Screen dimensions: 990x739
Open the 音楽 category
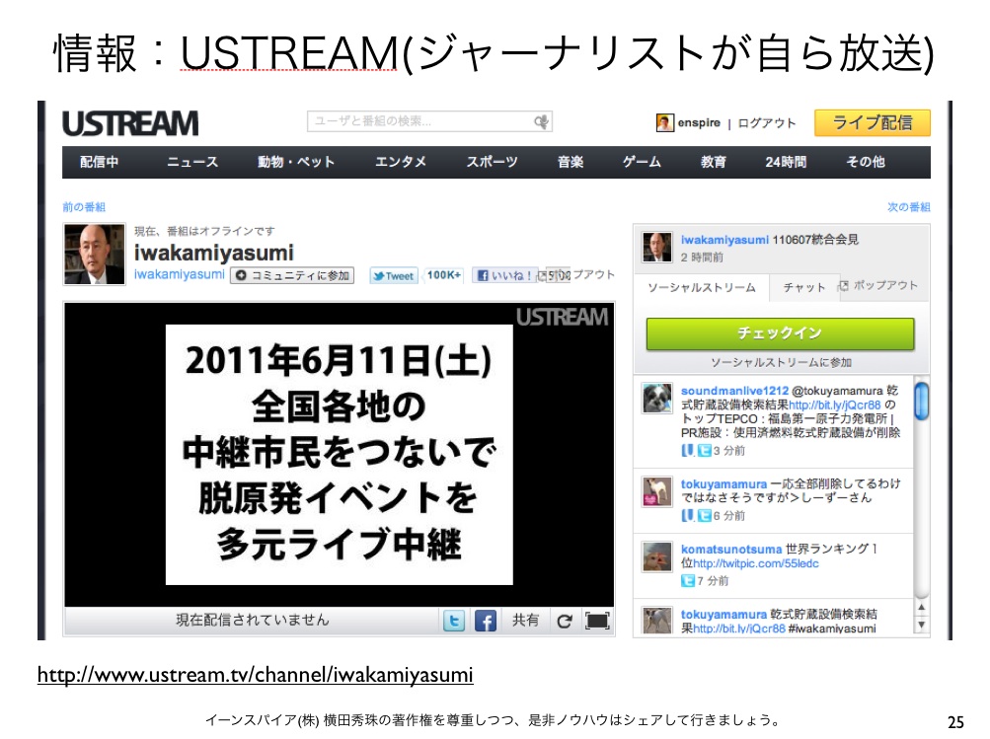pos(571,162)
